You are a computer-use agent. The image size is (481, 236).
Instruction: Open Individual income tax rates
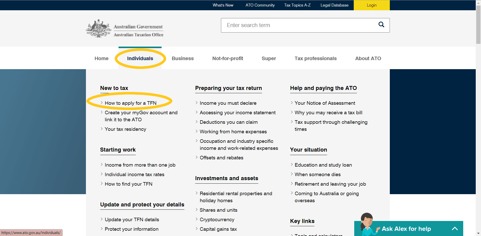(135, 175)
